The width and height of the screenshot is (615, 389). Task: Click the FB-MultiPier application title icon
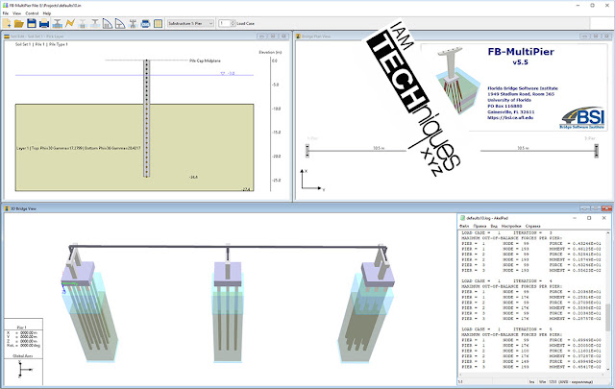tap(5, 5)
